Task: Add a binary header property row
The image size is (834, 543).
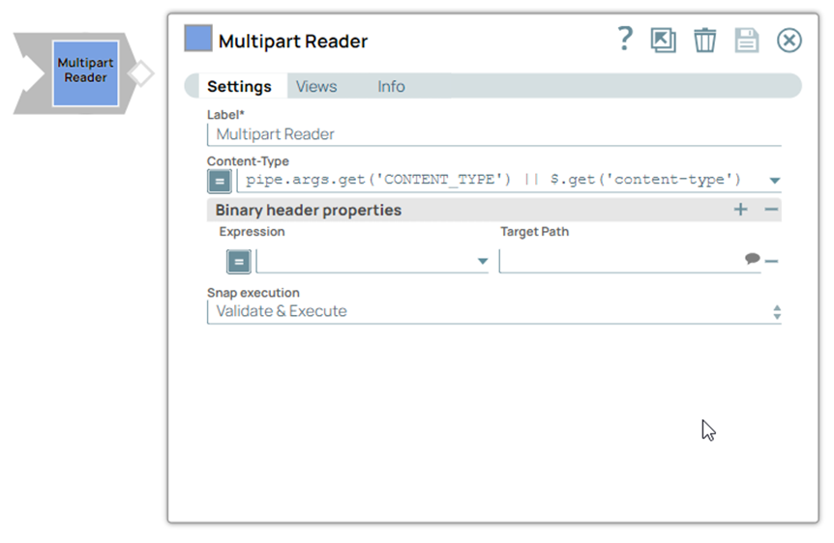Action: [x=740, y=210]
